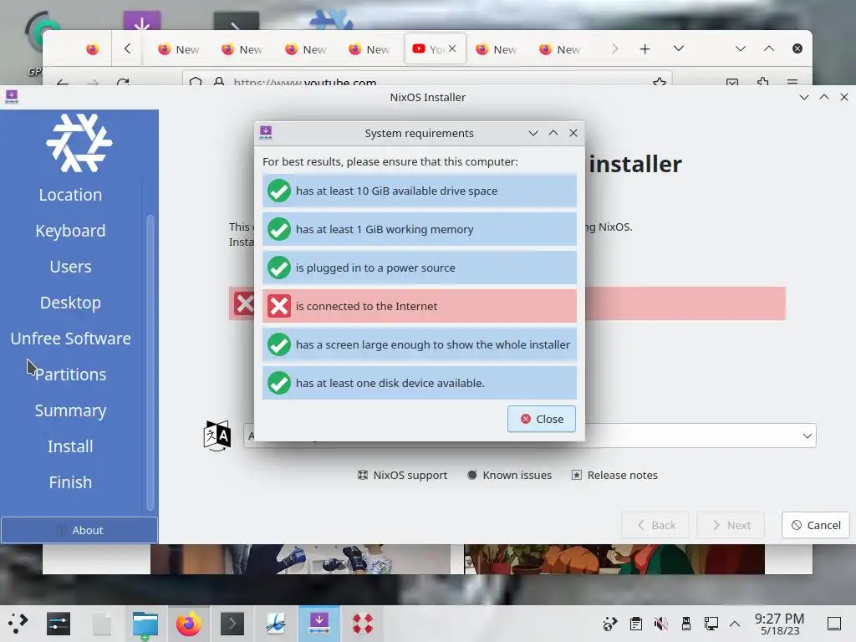
Task: Expand the List all tabs dropdown in Firefox
Action: 679,48
